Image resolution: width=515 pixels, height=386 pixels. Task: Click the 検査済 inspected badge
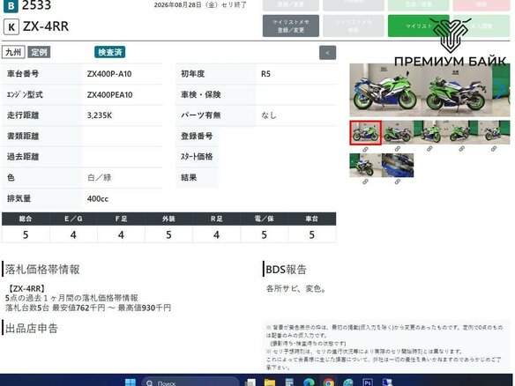pyautogui.click(x=110, y=52)
